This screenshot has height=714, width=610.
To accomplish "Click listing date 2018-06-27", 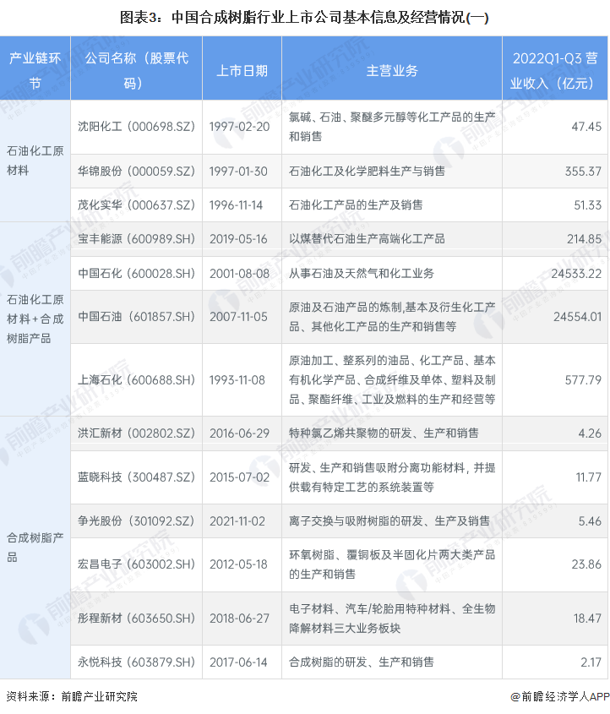I will pos(239,619).
